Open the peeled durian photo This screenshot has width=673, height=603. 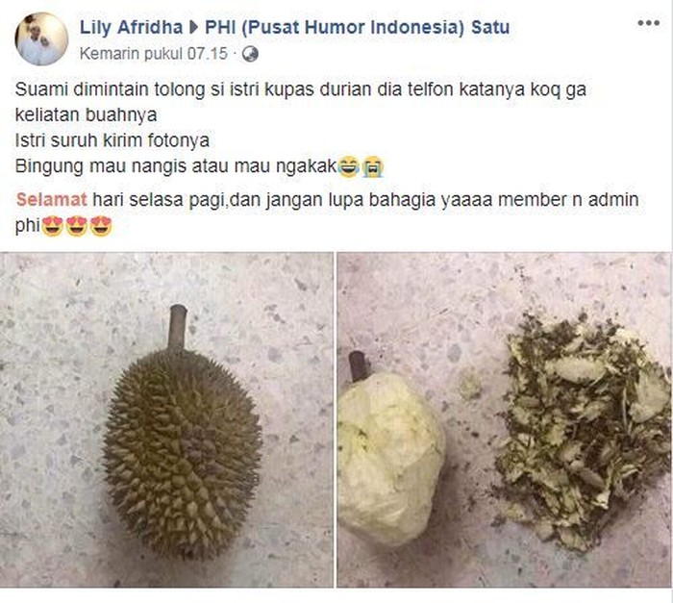(505, 419)
